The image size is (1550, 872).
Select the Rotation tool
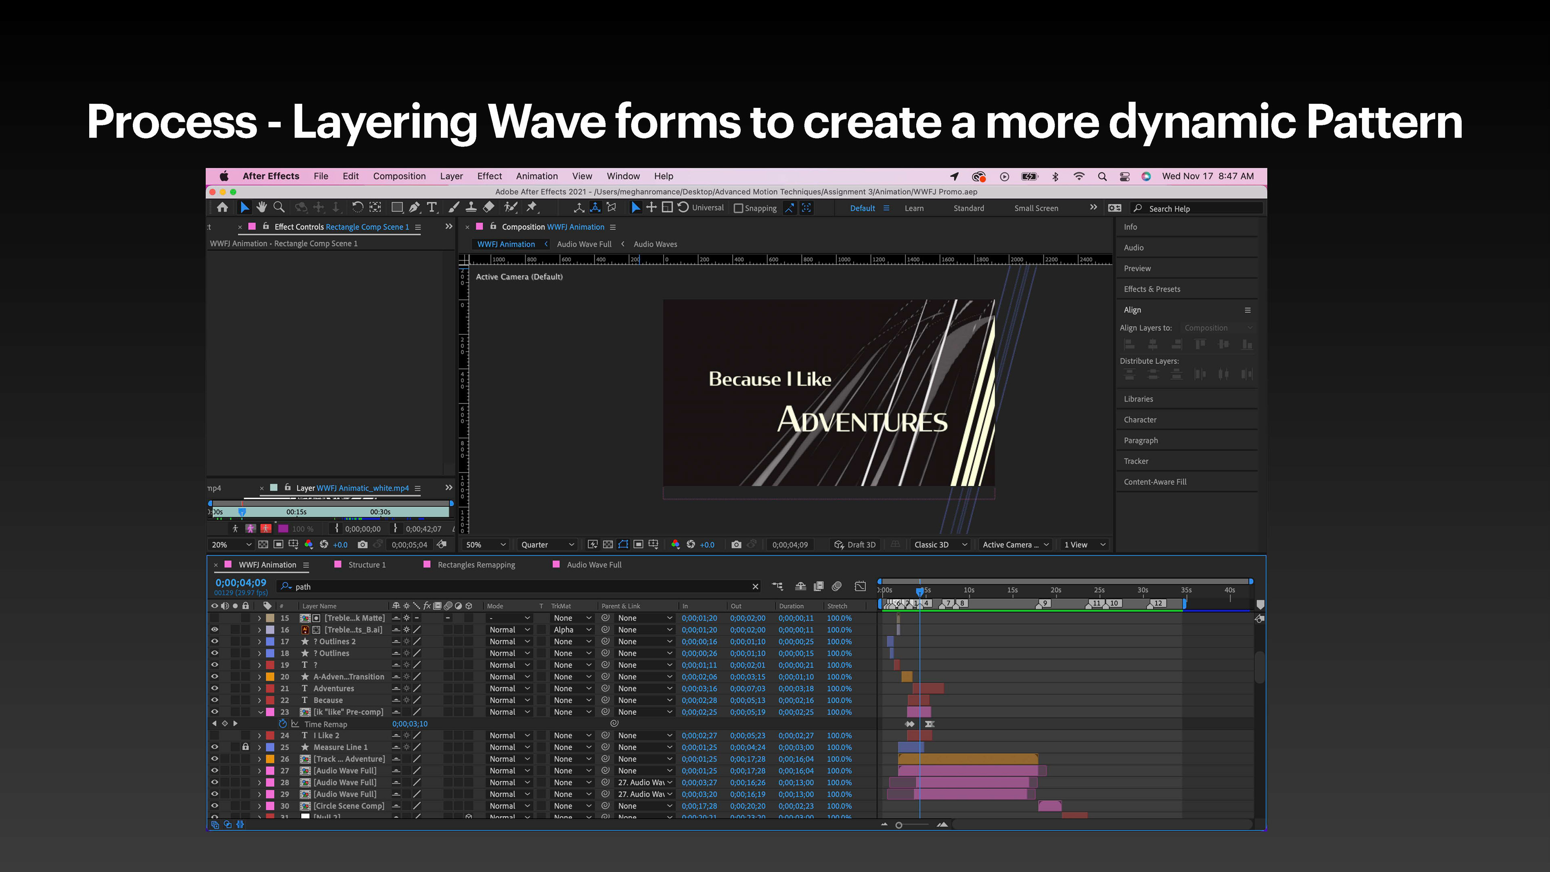click(x=357, y=208)
